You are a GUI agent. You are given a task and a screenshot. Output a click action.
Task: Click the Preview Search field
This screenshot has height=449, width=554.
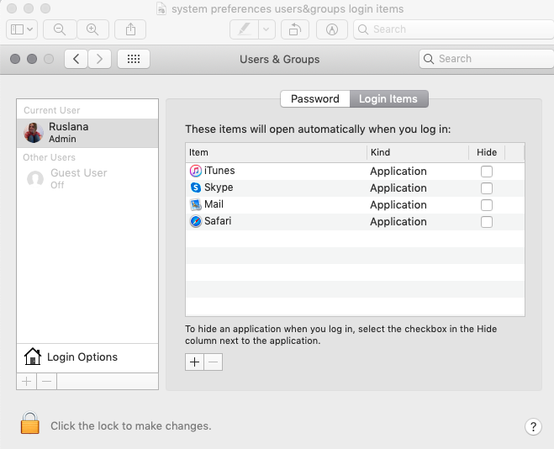tap(454, 29)
